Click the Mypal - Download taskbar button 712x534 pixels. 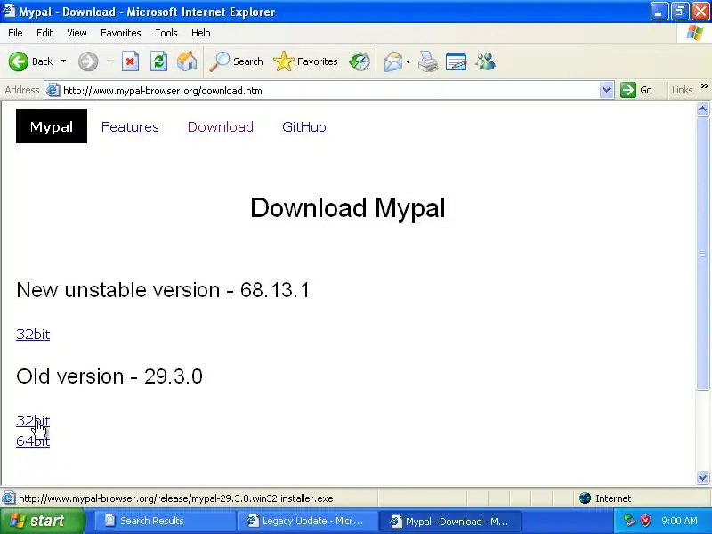click(x=450, y=521)
